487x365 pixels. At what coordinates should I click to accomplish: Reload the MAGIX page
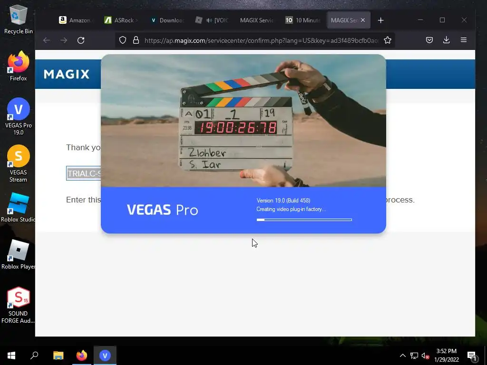(81, 40)
